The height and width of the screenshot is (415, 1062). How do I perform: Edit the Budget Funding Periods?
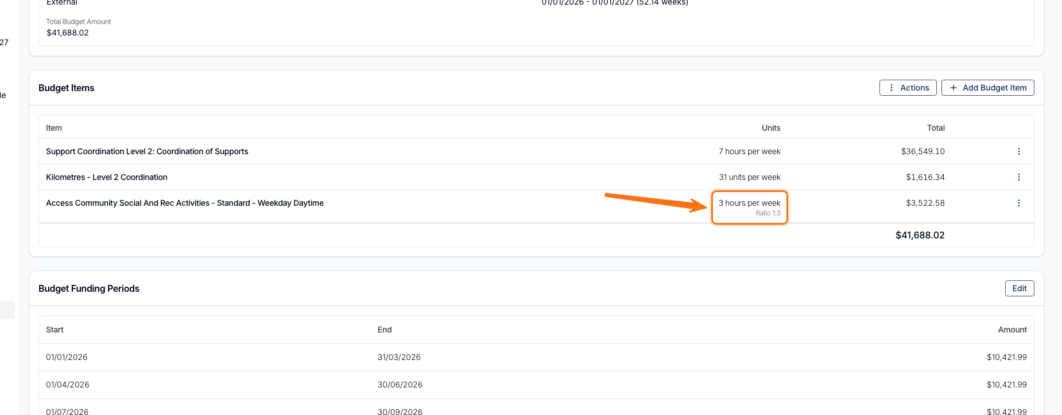tap(1020, 288)
